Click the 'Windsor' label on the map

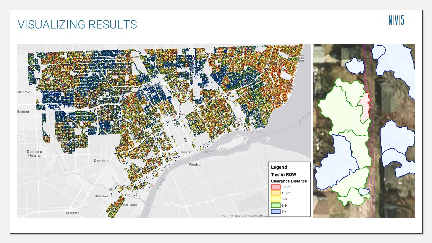point(195,165)
